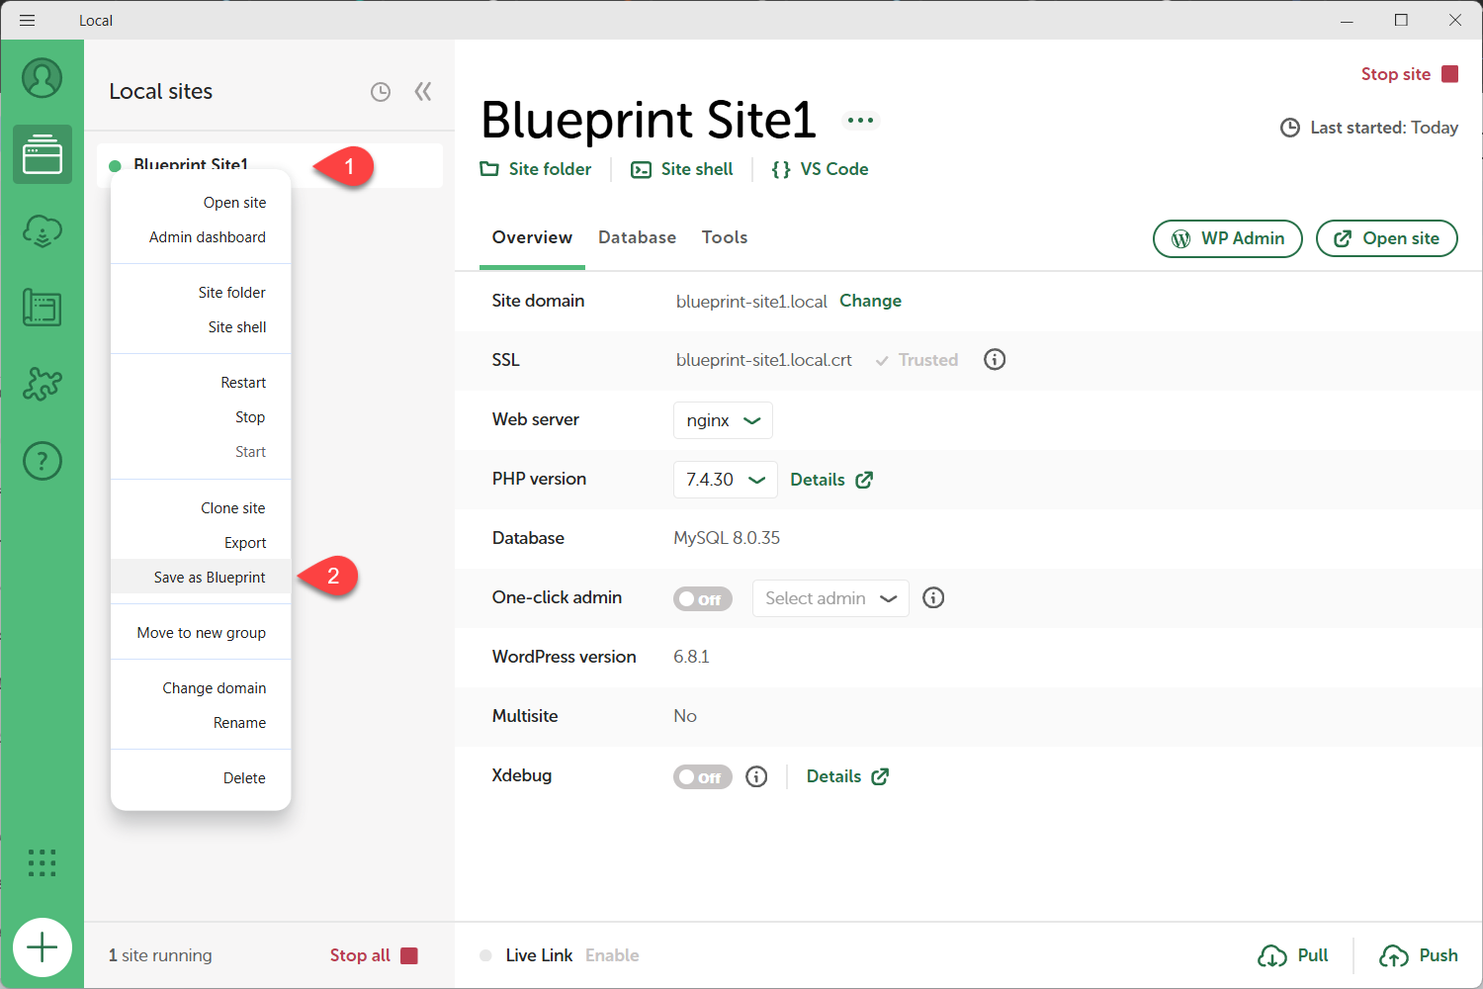Expand the nginx web server dropdown

pyautogui.click(x=723, y=420)
